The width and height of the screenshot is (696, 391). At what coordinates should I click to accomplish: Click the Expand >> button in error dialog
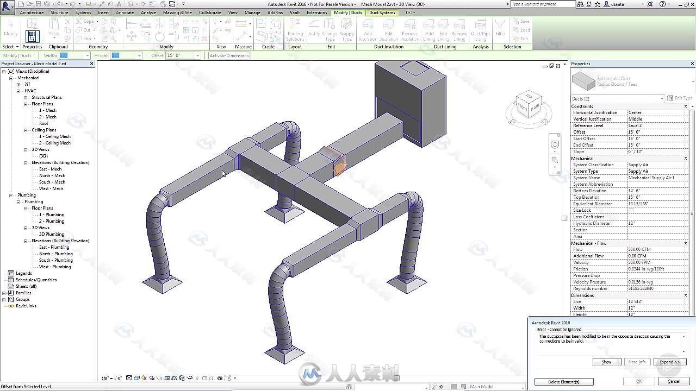pos(669,362)
